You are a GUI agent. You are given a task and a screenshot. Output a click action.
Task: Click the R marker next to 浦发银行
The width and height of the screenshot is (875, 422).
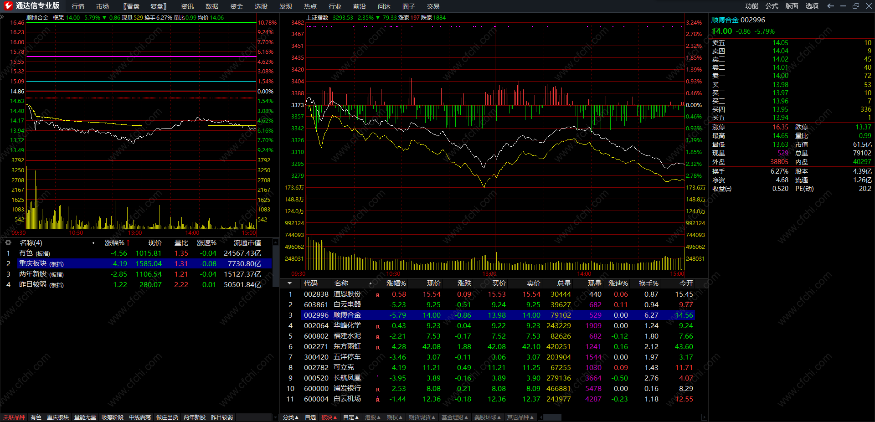pos(378,390)
